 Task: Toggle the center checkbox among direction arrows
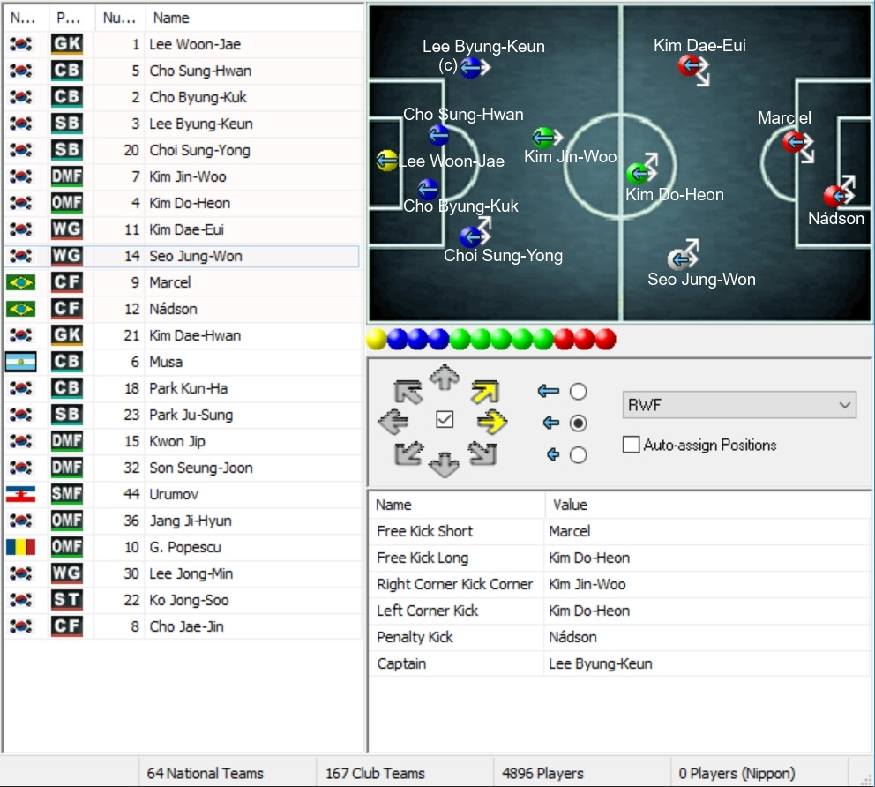445,420
